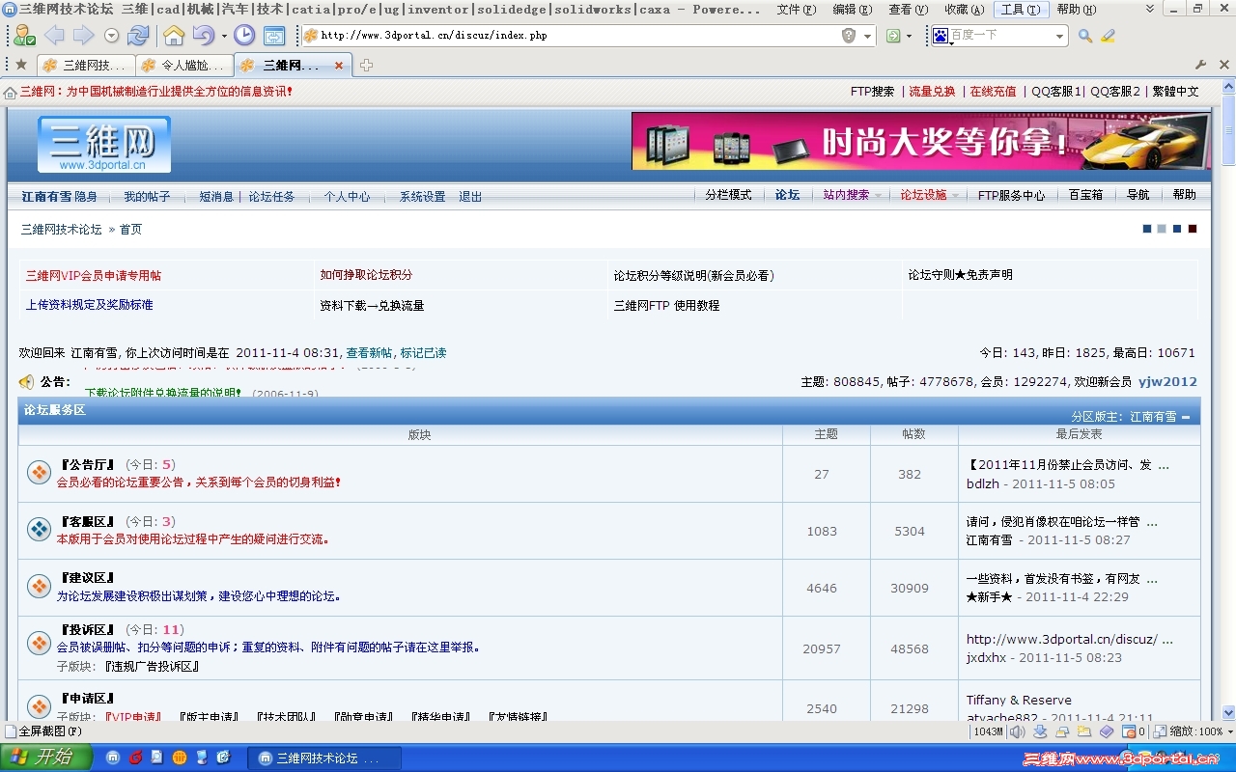The height and width of the screenshot is (772, 1236).
Task: Open the go button dropdown arrow
Action: (x=910, y=37)
